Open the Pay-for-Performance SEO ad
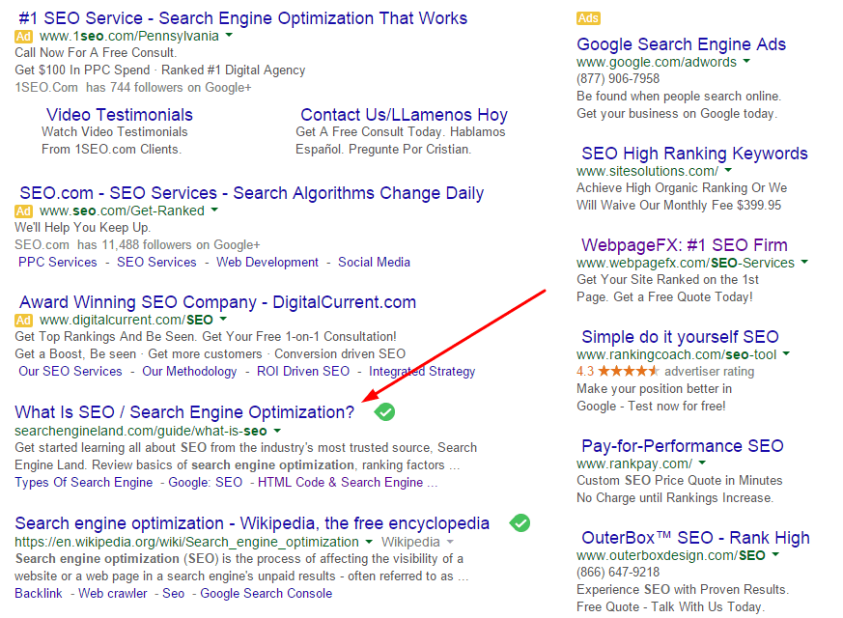Viewport: 843px width, 618px height. 683,446
